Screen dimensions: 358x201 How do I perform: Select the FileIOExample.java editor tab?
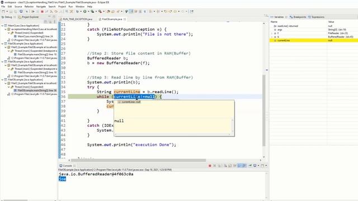(112, 19)
